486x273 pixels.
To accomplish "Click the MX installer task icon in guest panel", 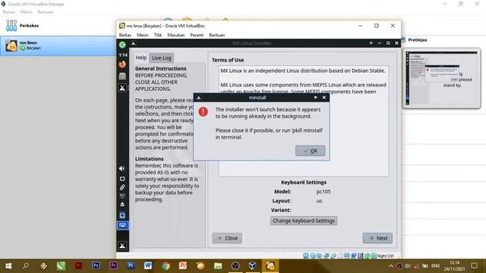I will (x=122, y=88).
